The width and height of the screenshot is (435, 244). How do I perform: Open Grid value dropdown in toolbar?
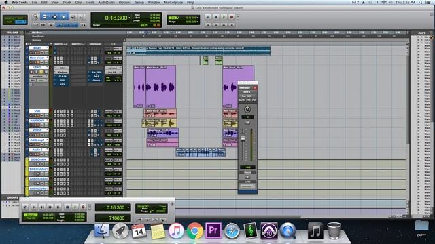tap(197, 18)
